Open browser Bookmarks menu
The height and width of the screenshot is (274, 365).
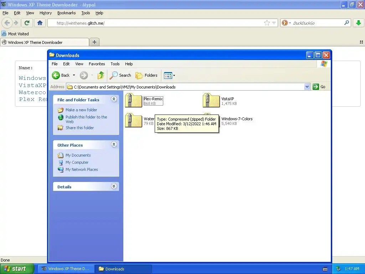point(66,13)
